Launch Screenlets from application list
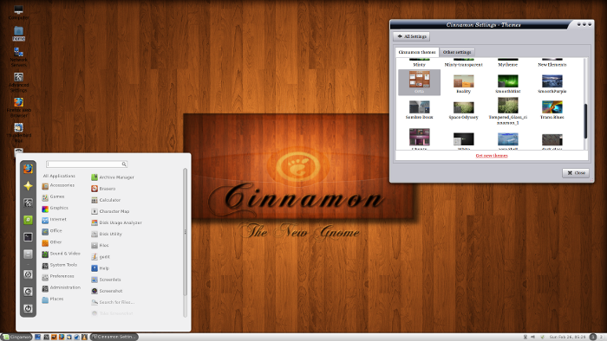The image size is (607, 341). point(106,280)
